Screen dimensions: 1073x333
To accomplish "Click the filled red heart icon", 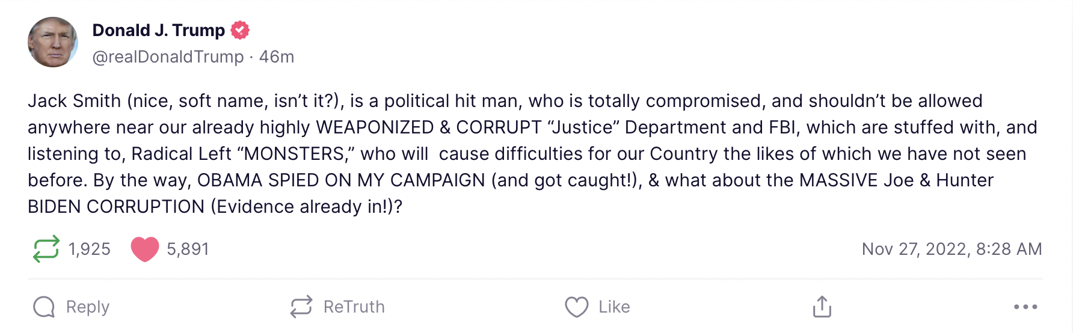I will point(145,249).
